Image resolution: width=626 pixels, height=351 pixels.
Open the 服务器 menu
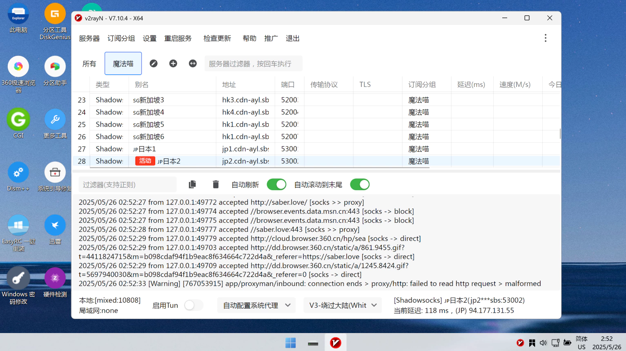[89, 38]
